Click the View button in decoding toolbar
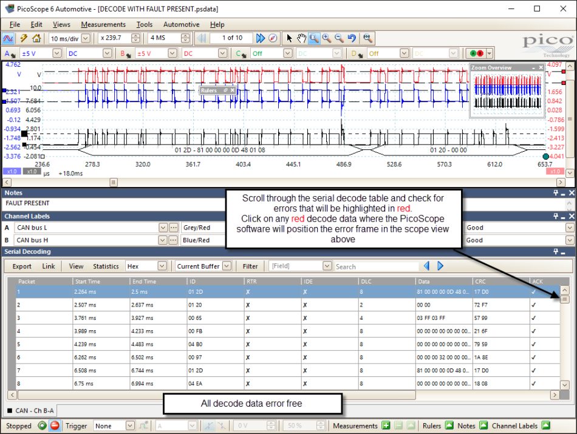This screenshot has width=577, height=434. tap(76, 266)
